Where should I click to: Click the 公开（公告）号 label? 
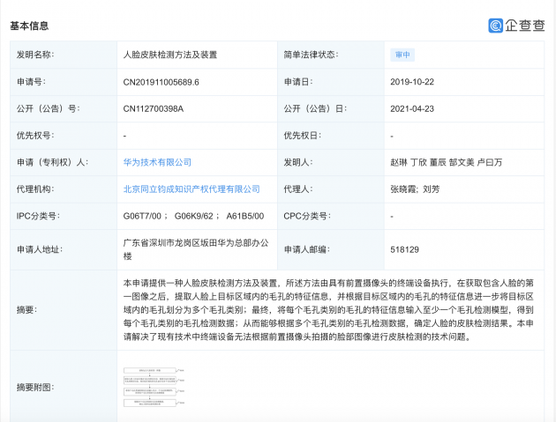pyautogui.click(x=48, y=109)
